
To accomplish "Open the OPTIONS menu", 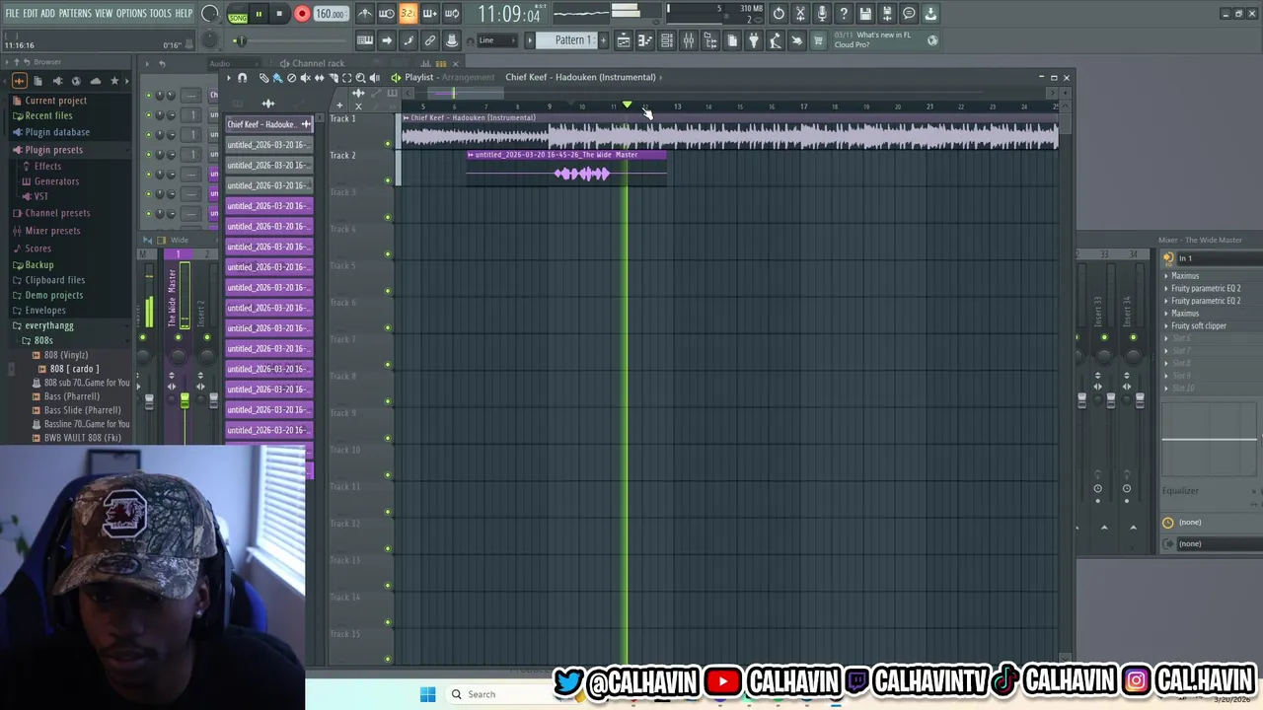I will click(x=131, y=14).
